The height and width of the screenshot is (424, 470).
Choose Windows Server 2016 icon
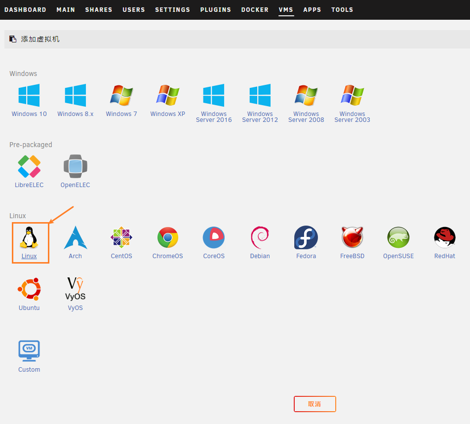[214, 95]
